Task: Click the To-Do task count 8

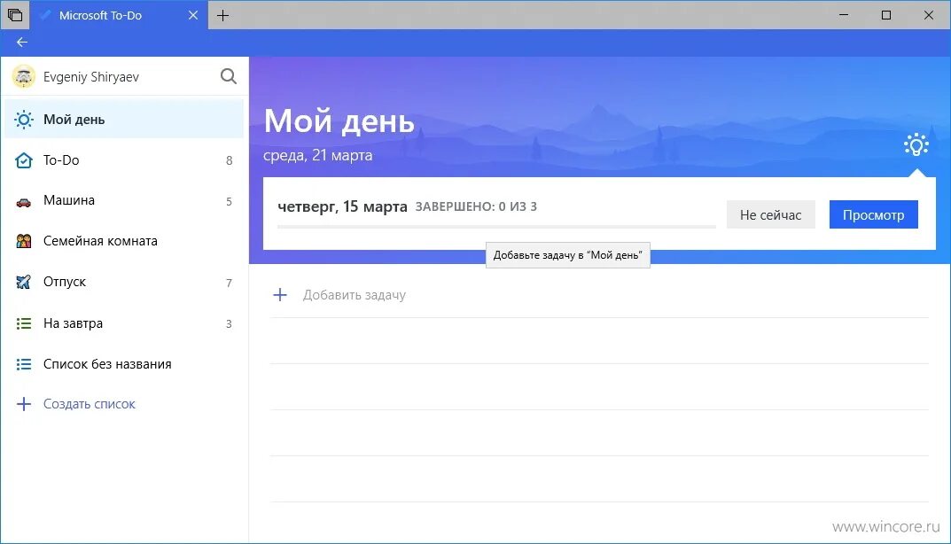Action: click(x=230, y=160)
